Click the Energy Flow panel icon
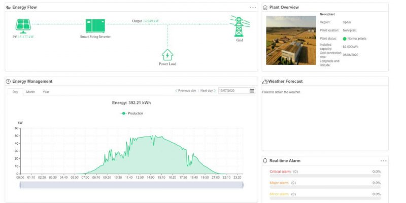Screen dimensions: 406x203 tap(9, 8)
